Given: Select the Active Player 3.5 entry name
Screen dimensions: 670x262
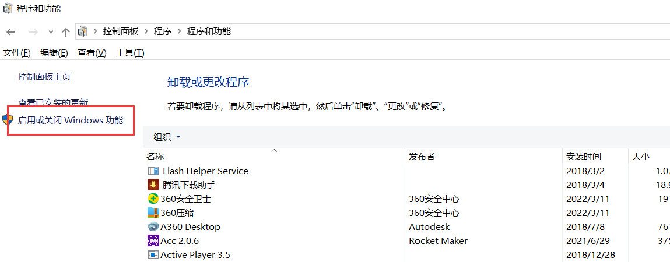Looking at the screenshot, I should pos(195,255).
